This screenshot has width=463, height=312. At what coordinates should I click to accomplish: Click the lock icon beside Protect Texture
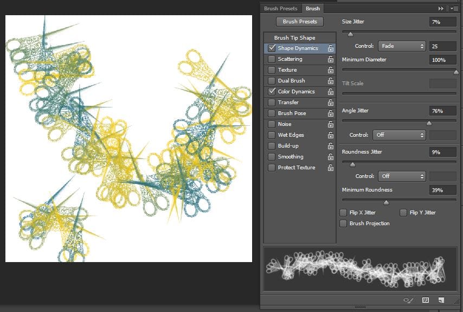pyautogui.click(x=330, y=168)
